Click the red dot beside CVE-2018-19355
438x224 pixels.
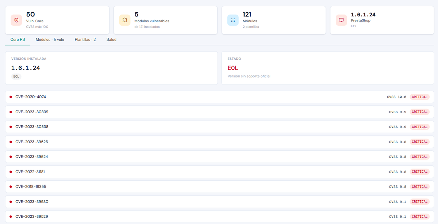tap(11, 186)
